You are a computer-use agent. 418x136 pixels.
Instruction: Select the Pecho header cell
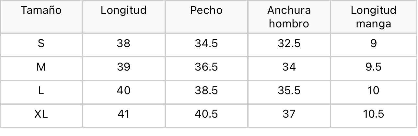206,10
